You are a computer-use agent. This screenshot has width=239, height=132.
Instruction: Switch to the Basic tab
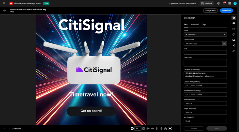tap(186, 24)
